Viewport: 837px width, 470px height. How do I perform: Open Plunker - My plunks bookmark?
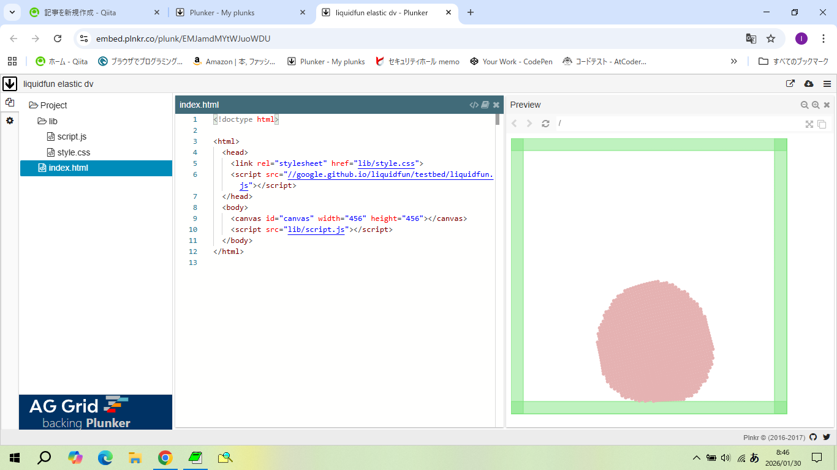tap(326, 61)
